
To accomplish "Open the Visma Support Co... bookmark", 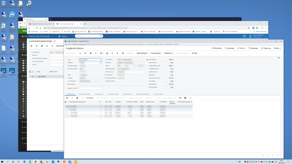I will [131, 32].
